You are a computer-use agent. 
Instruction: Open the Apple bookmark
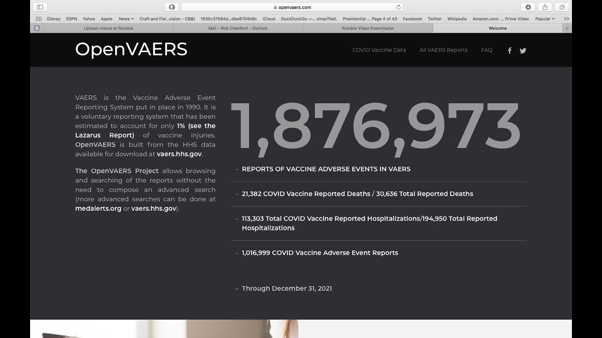(107, 19)
